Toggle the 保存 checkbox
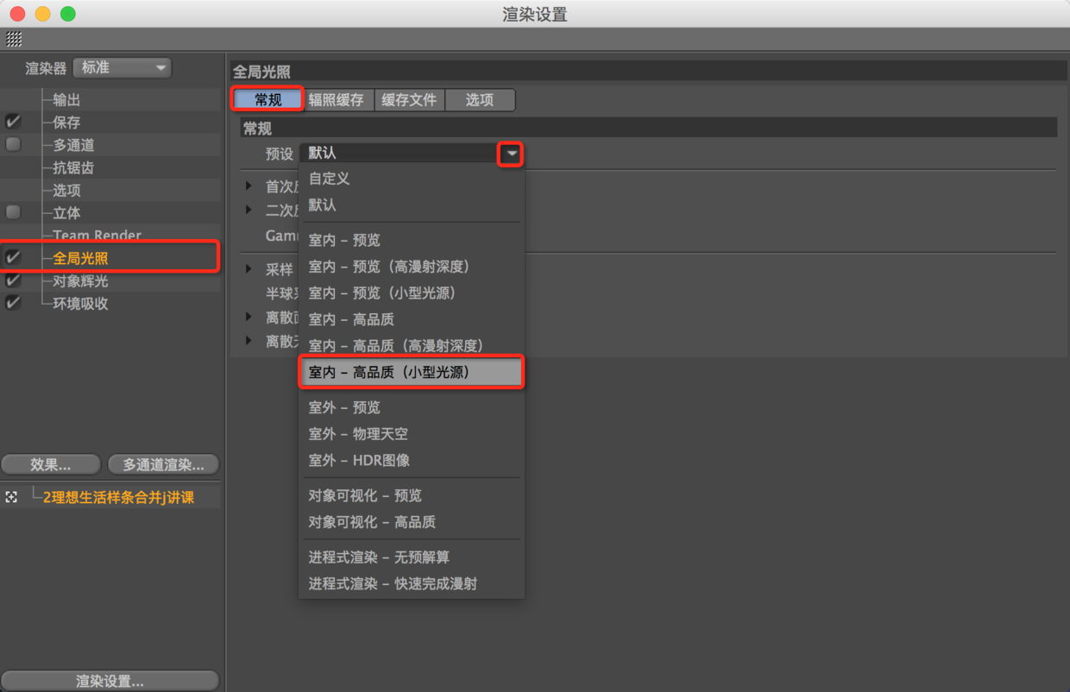This screenshot has width=1070, height=692. 13,122
